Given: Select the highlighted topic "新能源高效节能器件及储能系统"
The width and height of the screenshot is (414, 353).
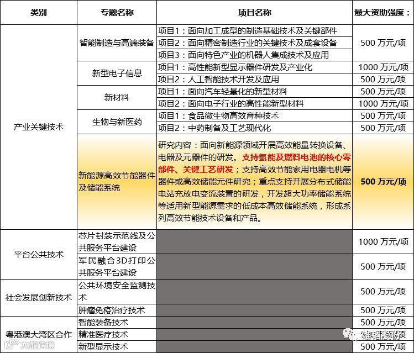Looking at the screenshot, I should (117, 182).
